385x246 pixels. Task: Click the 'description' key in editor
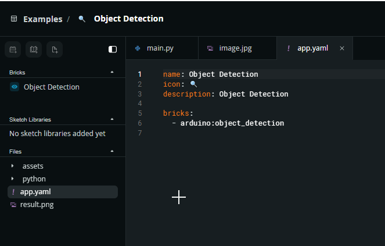tap(187, 94)
